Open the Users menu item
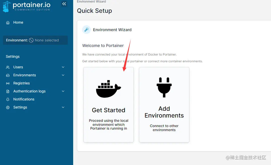271x165 pixels. 18,67
